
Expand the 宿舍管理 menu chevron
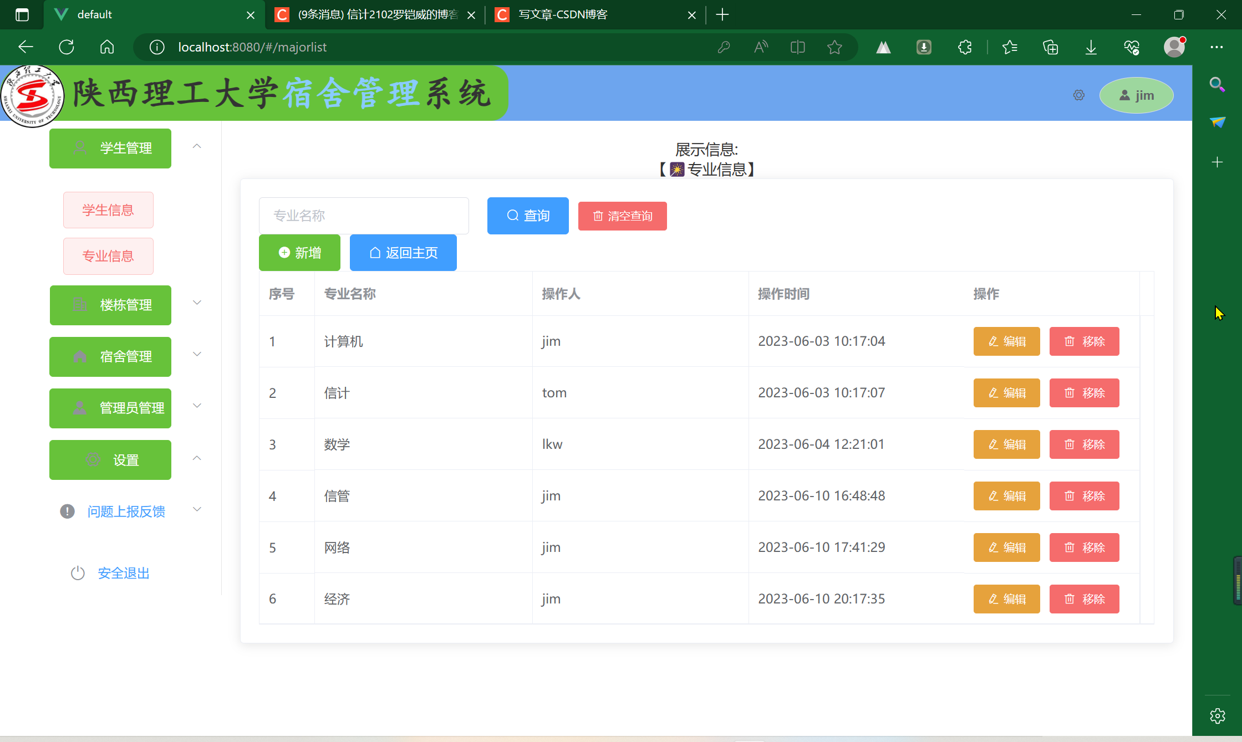coord(197,354)
